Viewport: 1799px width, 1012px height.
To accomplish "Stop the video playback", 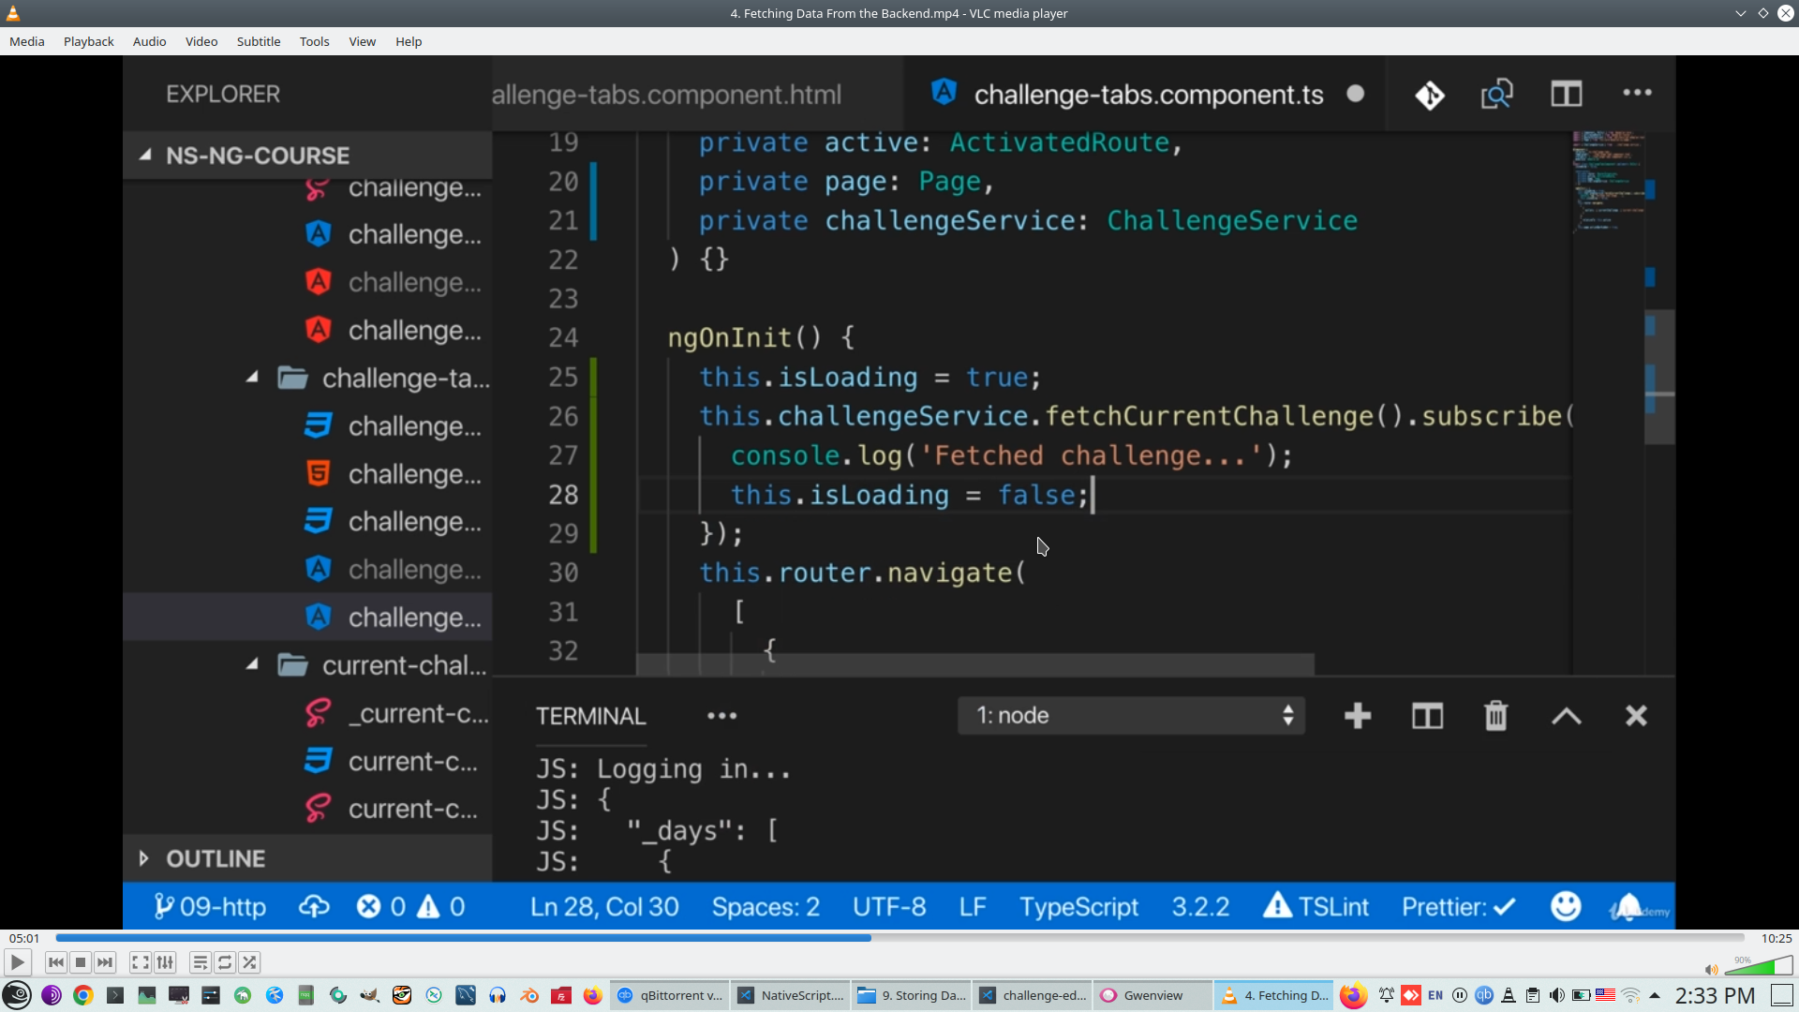I will click(81, 962).
